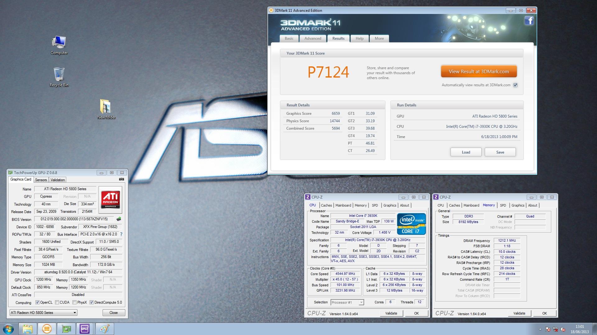597x335 pixels.
Task: Show hidden icons arrow in system tray
Action: (540, 329)
